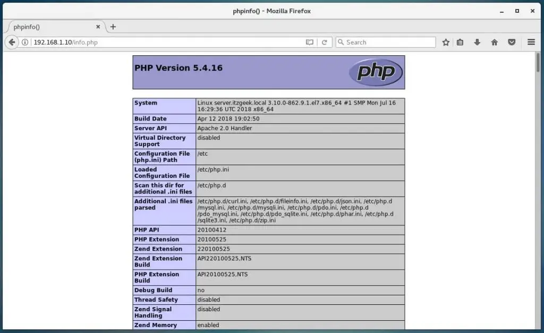This screenshot has height=333, width=544.
Task: Select Configuration File (php.ini) Path label
Action: 162,157
